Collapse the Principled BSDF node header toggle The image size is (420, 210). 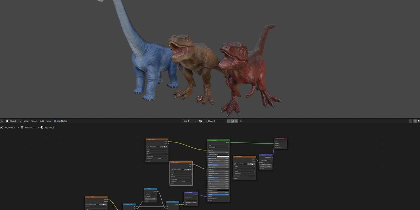[209, 140]
